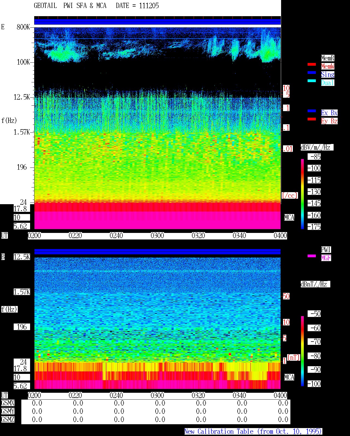Click the 0220 UT tick under the E panel
The height and width of the screenshot is (436, 350).
(75, 236)
